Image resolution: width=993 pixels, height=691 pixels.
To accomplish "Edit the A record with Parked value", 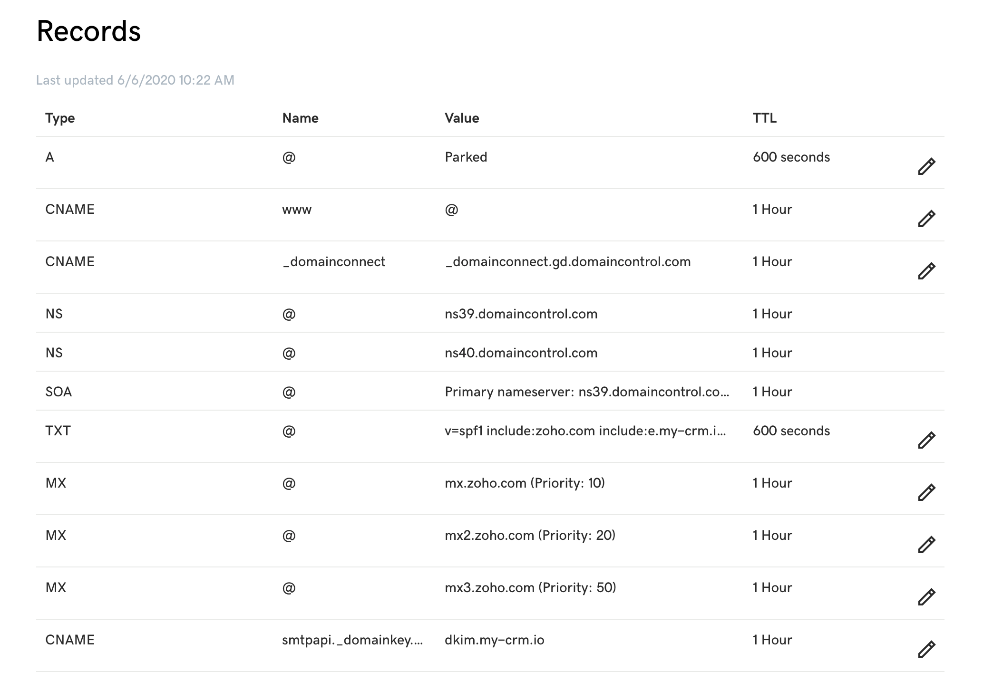I will (x=926, y=166).
